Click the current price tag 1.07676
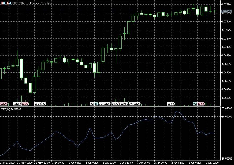 coord(226,11)
